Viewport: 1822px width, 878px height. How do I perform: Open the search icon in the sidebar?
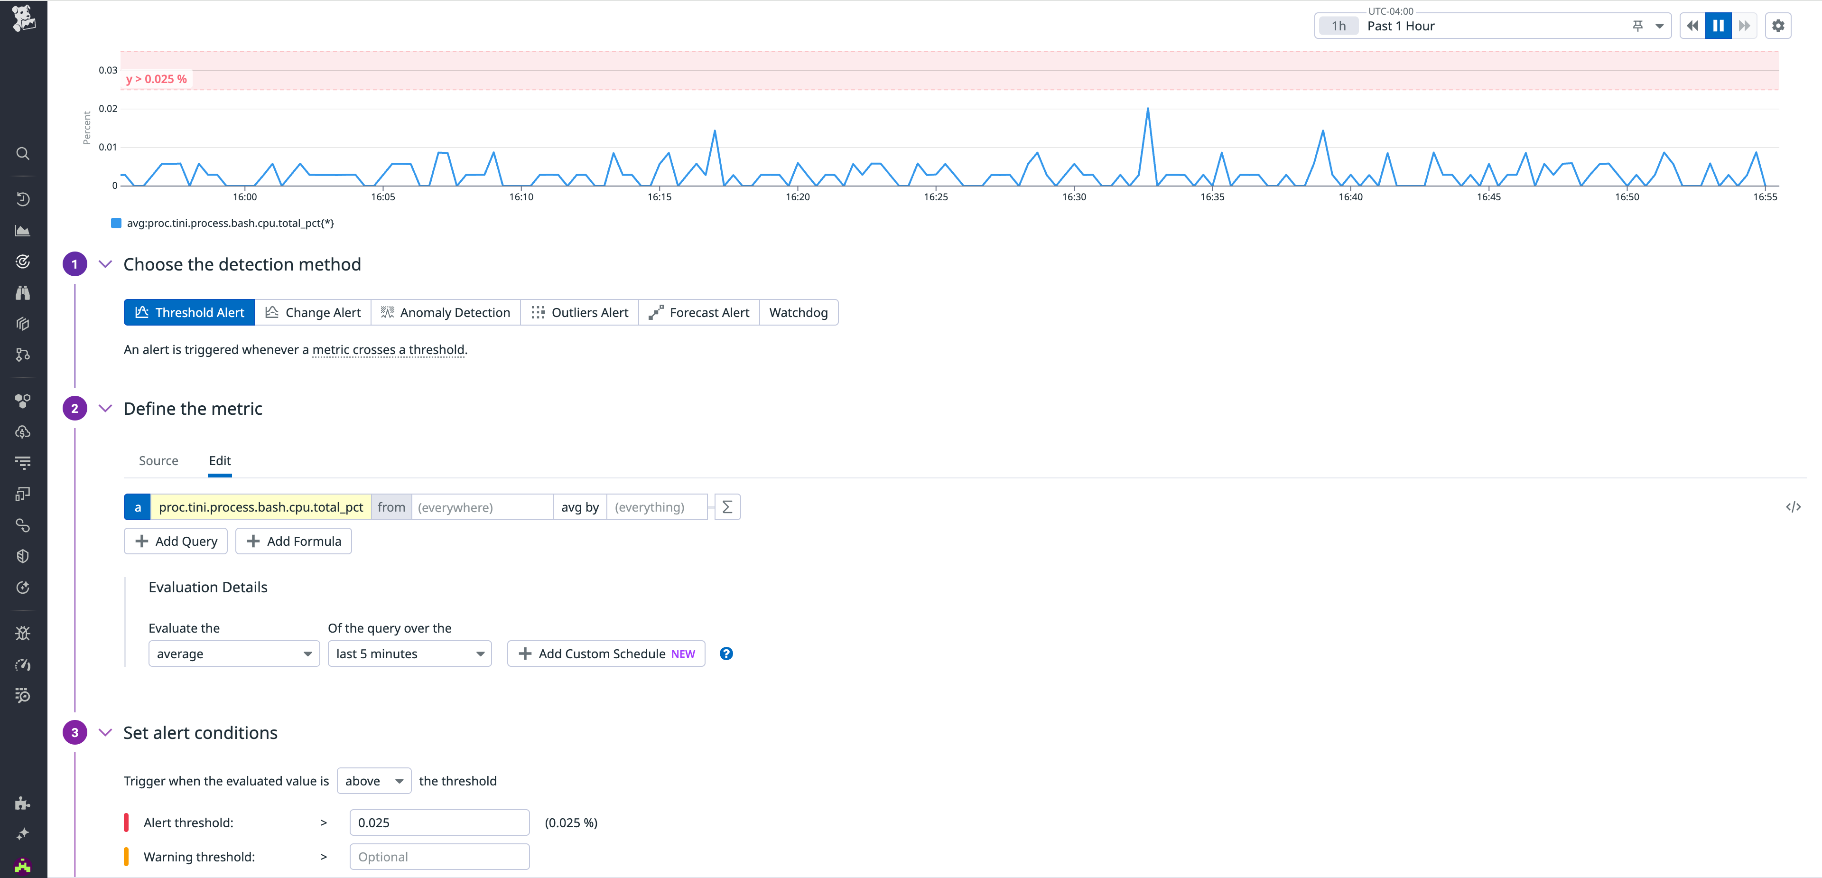[23, 153]
